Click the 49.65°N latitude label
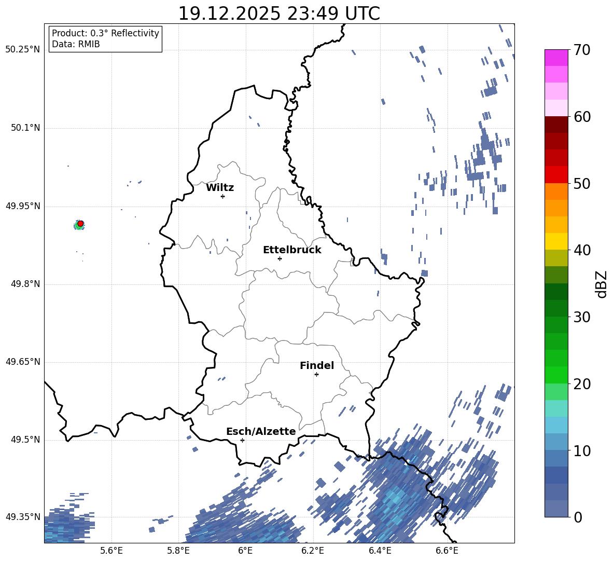614x561 pixels. (23, 361)
